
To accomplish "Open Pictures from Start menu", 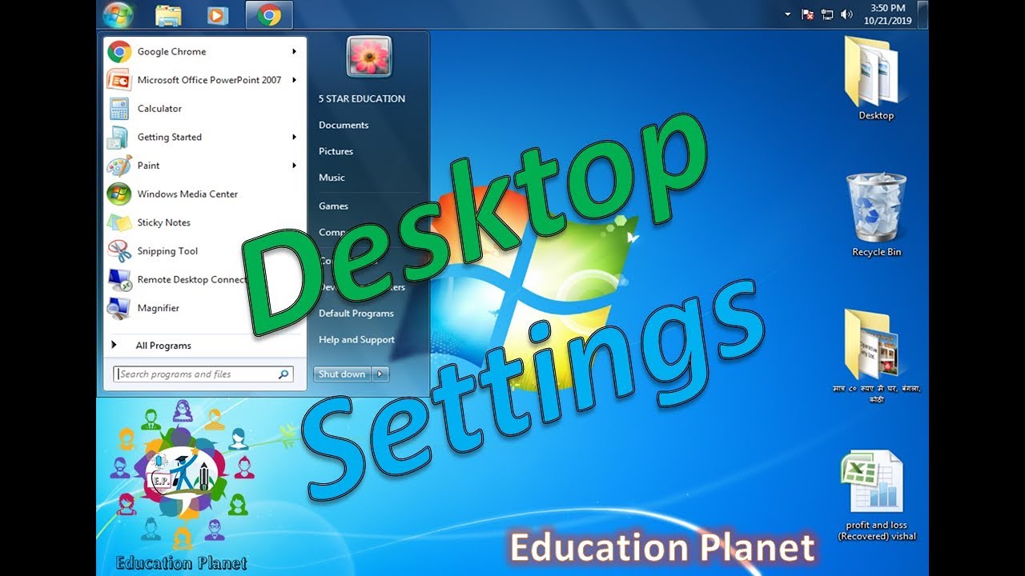I will [336, 151].
